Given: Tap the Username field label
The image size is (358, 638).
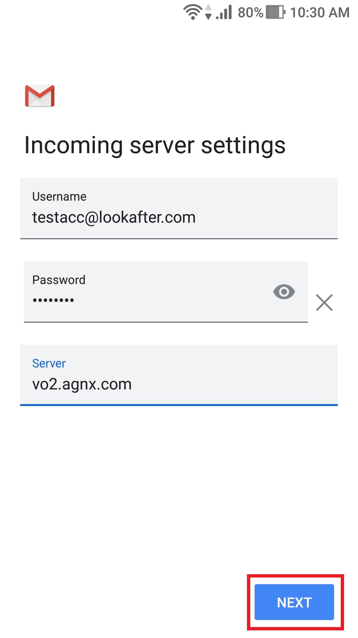Looking at the screenshot, I should pyautogui.click(x=59, y=197).
